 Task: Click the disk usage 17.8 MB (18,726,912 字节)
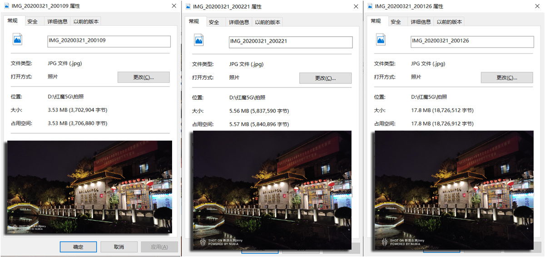coord(442,123)
